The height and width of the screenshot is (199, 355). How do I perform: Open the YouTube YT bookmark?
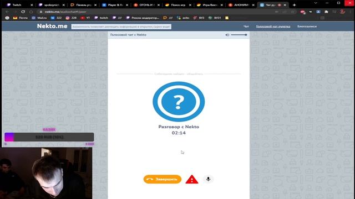(85, 18)
